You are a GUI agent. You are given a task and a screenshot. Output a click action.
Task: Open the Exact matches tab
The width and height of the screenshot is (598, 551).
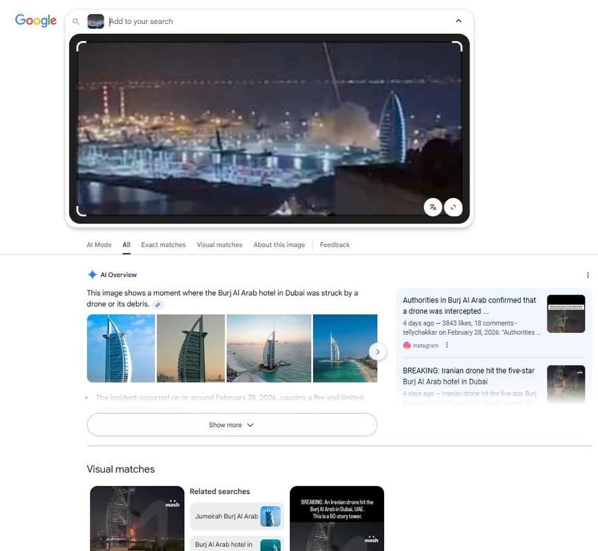pos(163,243)
